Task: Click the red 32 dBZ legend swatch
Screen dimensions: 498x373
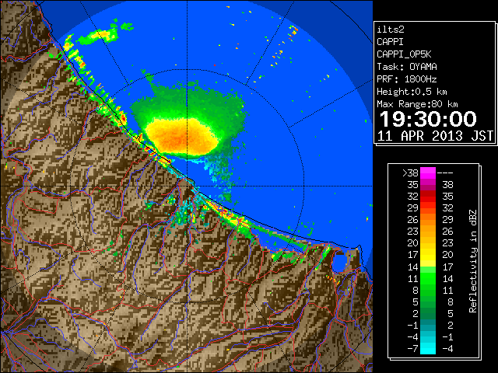Action: coord(428,197)
